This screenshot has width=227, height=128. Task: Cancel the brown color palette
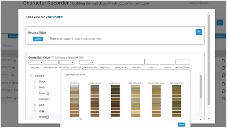tap(182, 125)
